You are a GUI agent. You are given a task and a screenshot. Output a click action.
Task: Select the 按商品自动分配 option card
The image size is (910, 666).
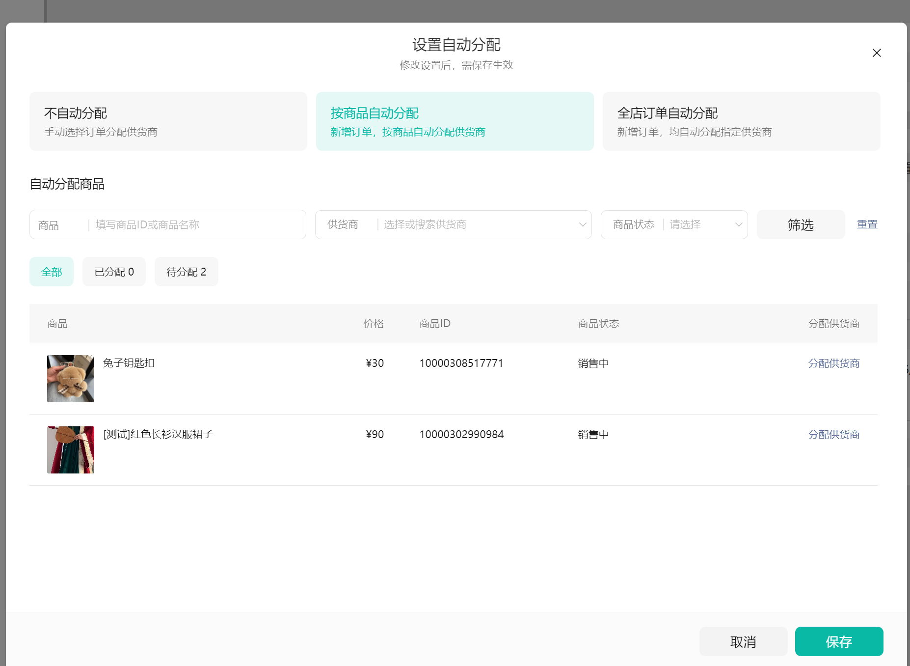tap(455, 121)
